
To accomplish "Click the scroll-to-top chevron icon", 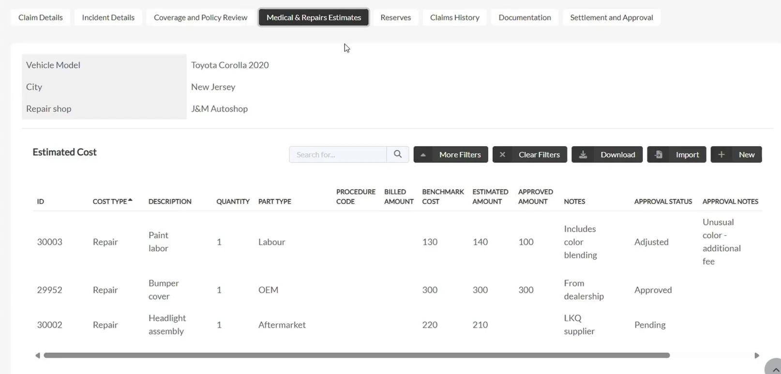I will [x=776, y=369].
